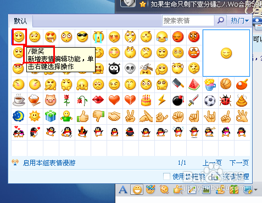Select the smiling face emoji
This screenshot has width=262, height=203.
pyautogui.click(x=19, y=37)
